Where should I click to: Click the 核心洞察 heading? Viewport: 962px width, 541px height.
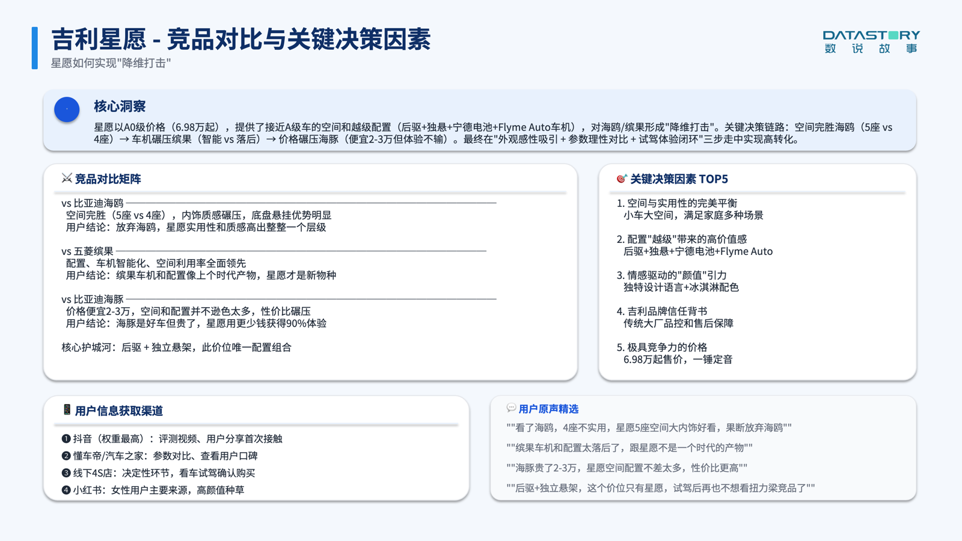coord(120,106)
